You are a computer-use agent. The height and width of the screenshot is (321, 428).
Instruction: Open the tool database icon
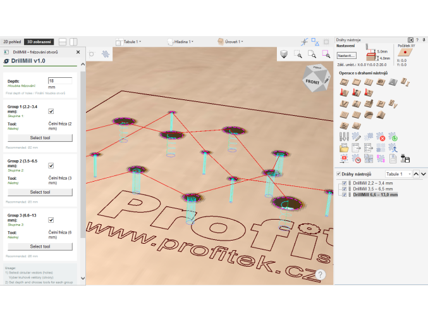(344, 136)
